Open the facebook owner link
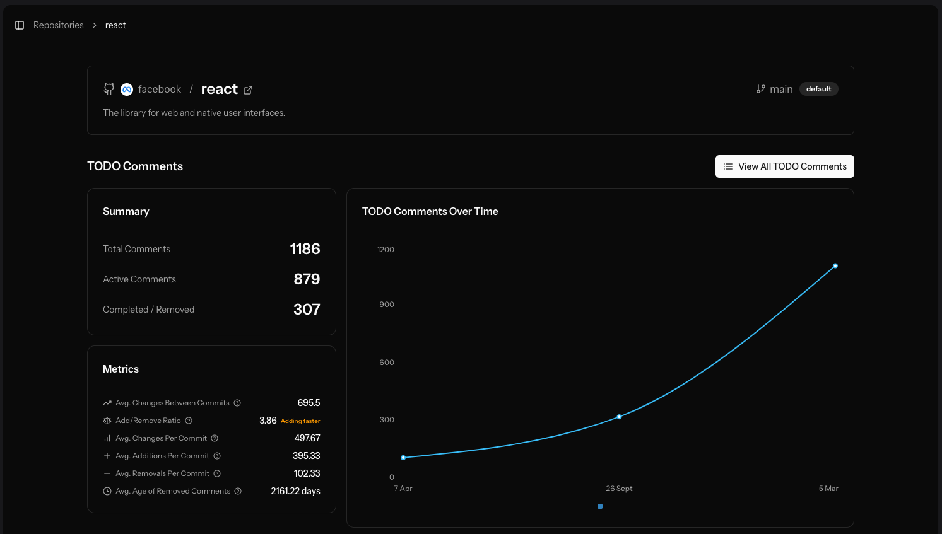The height and width of the screenshot is (534, 942). 159,90
